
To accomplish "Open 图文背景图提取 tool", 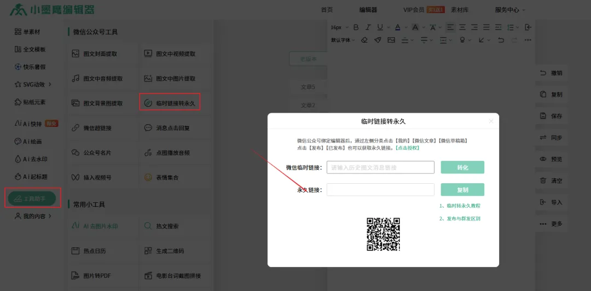I will pos(97,103).
